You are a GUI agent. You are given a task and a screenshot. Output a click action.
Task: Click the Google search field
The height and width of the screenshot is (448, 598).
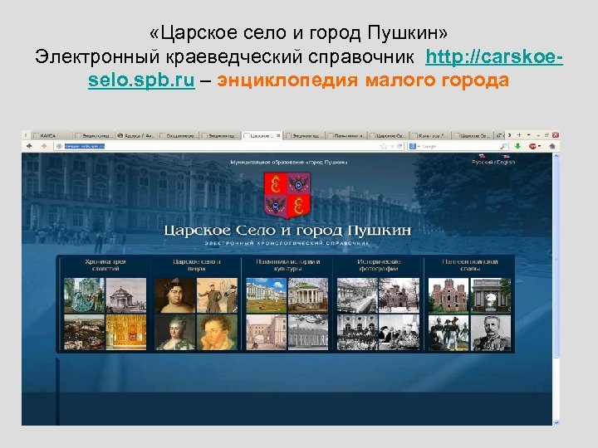coord(459,146)
